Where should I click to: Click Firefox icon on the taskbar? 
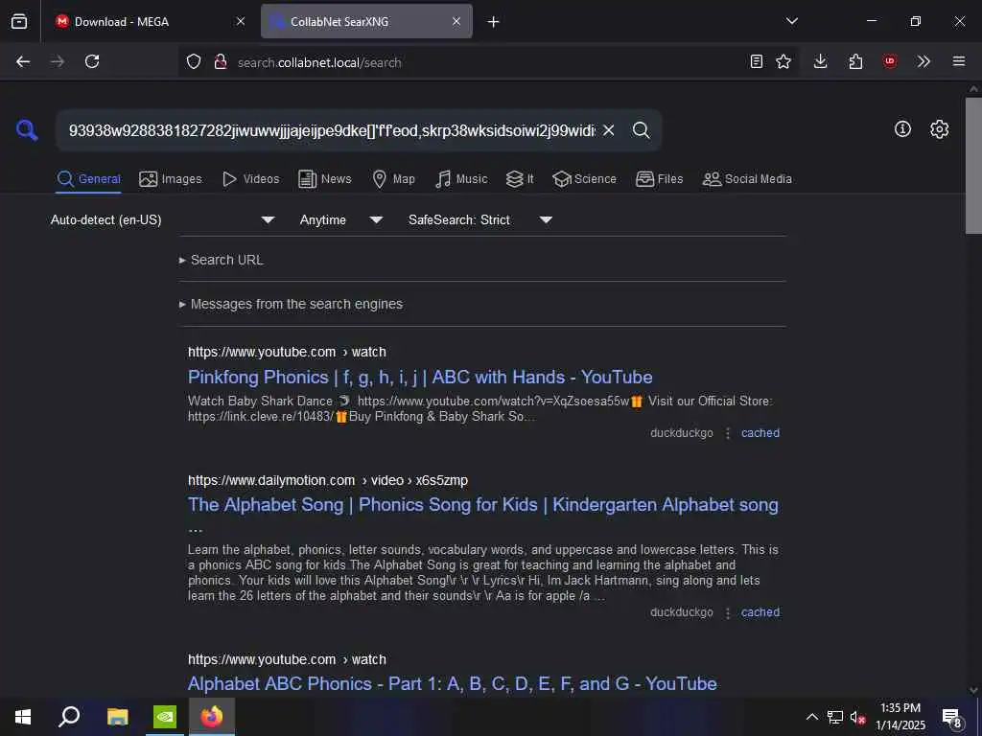coord(212,717)
